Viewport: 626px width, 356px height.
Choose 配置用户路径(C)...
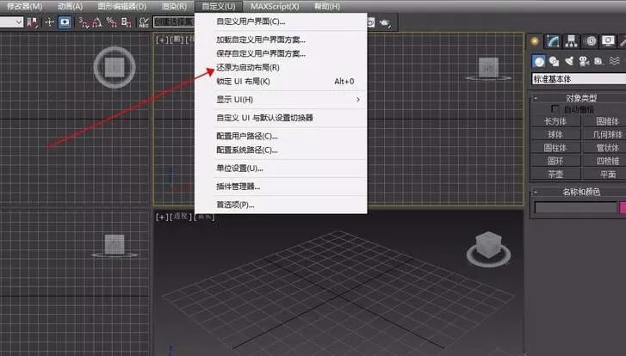coord(281,137)
